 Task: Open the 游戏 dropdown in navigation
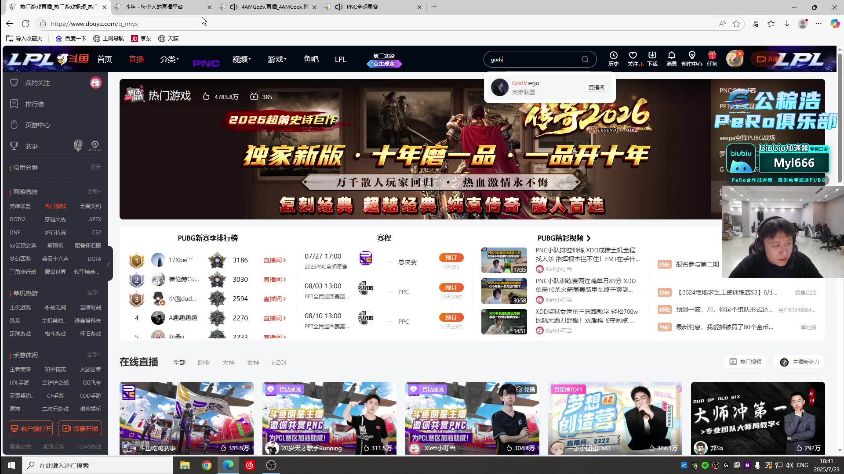pyautogui.click(x=277, y=59)
